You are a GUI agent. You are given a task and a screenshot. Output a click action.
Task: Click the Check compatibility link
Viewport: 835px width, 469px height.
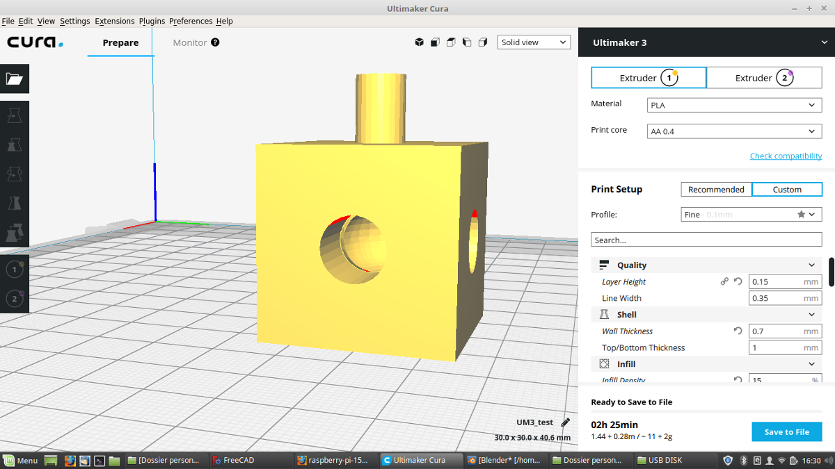[786, 156]
